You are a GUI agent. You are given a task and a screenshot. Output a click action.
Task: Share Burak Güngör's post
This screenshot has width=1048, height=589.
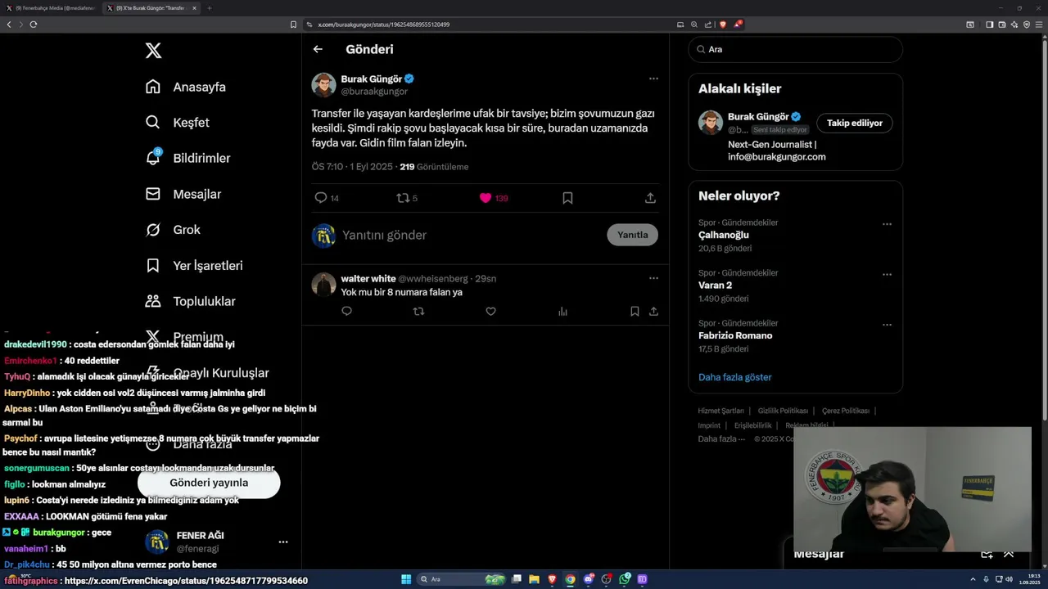[x=650, y=198]
